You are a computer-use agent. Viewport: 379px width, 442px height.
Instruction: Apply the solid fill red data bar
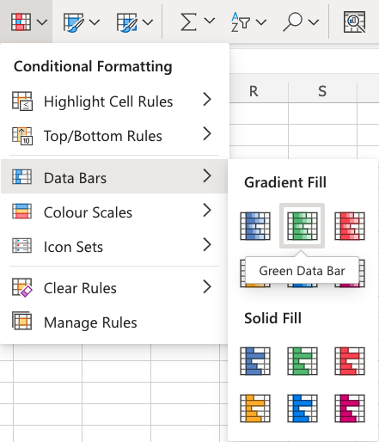coord(350,361)
